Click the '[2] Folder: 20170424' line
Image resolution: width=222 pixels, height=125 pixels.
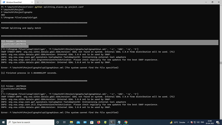click(14, 86)
